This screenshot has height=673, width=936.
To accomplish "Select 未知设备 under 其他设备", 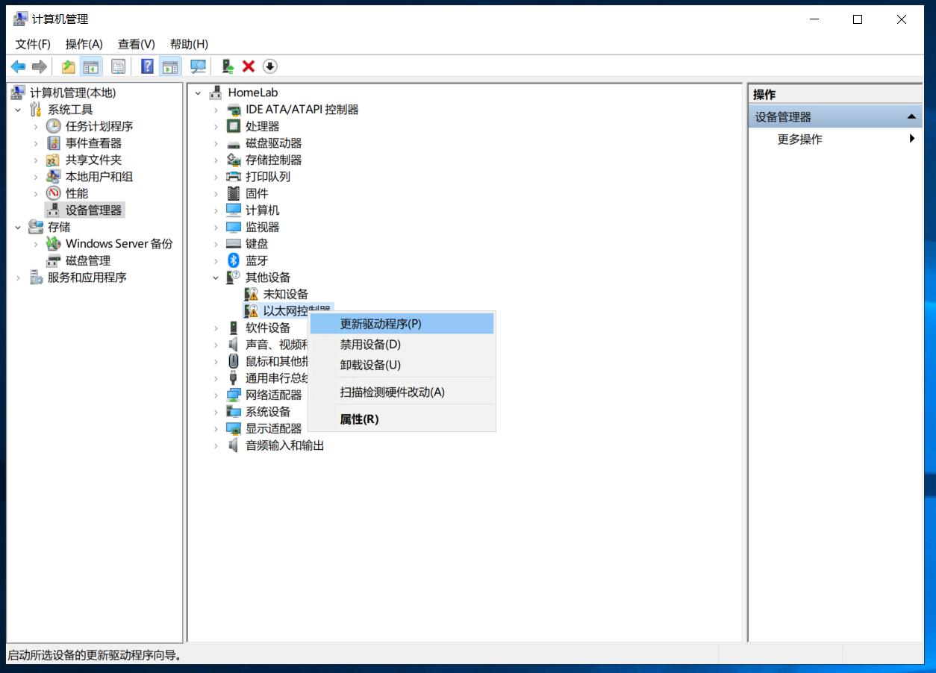I will pyautogui.click(x=285, y=294).
